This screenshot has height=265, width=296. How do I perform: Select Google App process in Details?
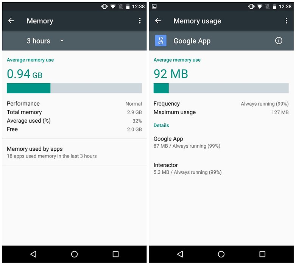click(x=221, y=142)
